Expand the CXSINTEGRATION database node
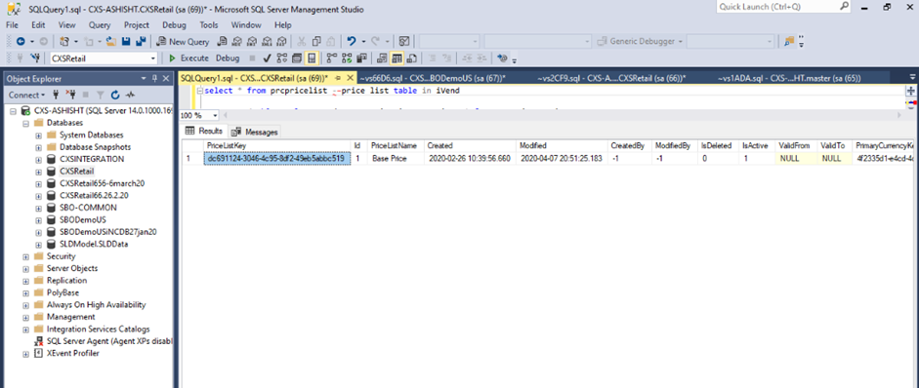919x388 pixels. 39,159
